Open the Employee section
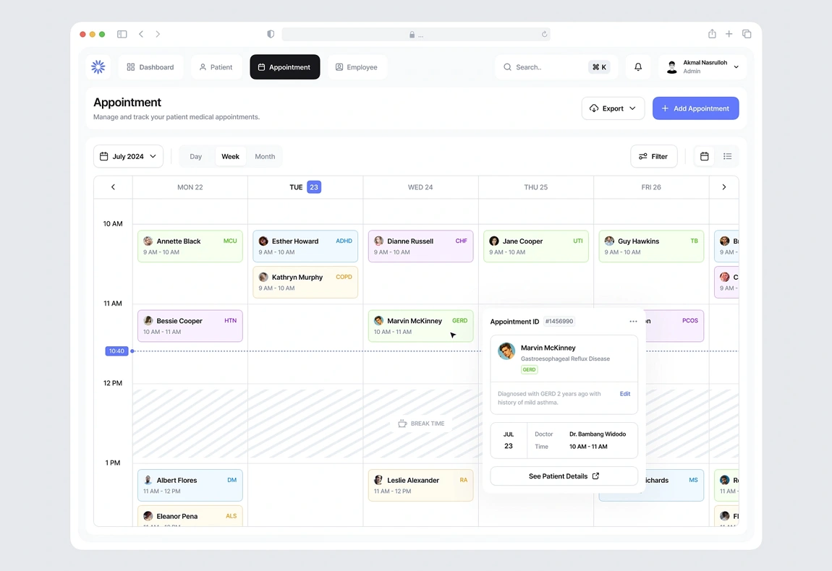The height and width of the screenshot is (571, 832). 357,66
